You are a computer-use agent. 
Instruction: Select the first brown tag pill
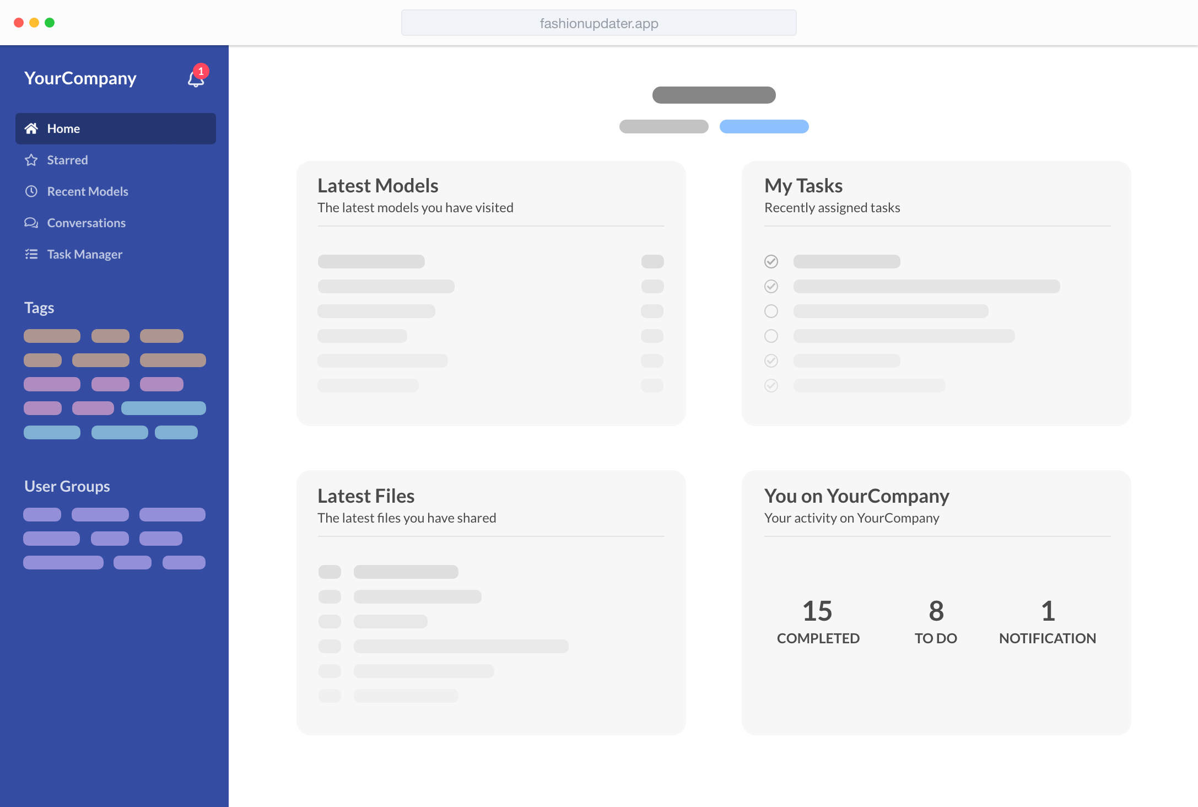click(52, 336)
